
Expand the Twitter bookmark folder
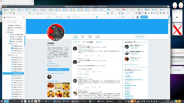(x=7, y=30)
